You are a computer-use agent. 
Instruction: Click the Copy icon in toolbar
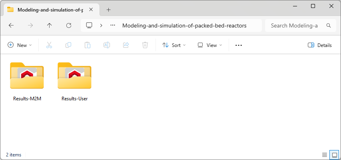68,45
